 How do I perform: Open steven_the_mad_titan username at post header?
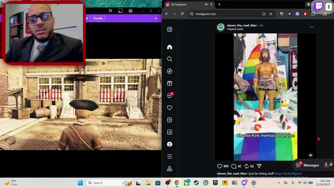[x=242, y=25]
